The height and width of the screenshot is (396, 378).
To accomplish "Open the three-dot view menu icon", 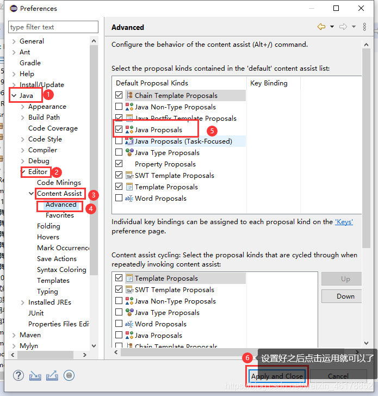I will click(x=364, y=27).
